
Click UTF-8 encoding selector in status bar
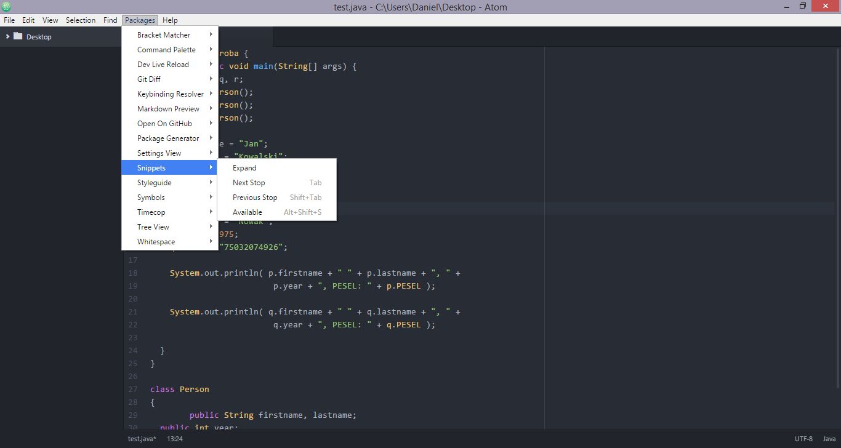point(803,439)
